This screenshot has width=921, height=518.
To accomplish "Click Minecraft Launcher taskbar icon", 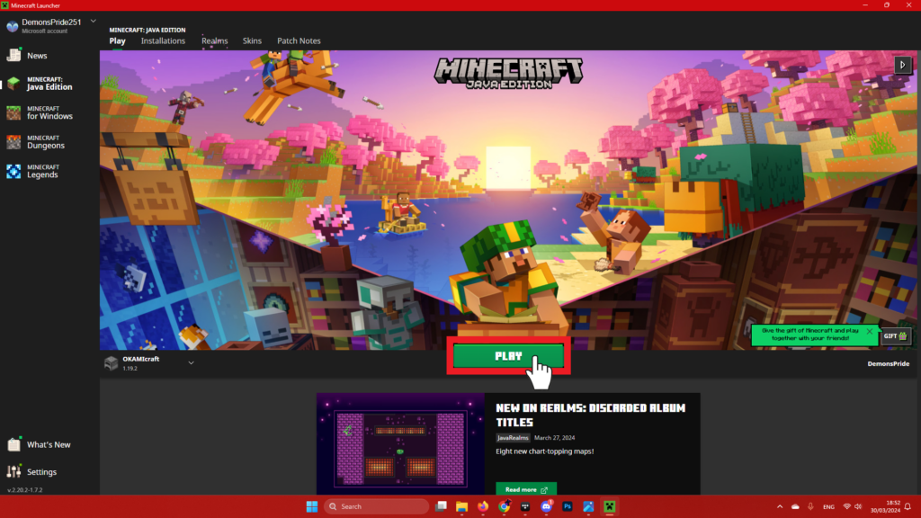I will [610, 506].
